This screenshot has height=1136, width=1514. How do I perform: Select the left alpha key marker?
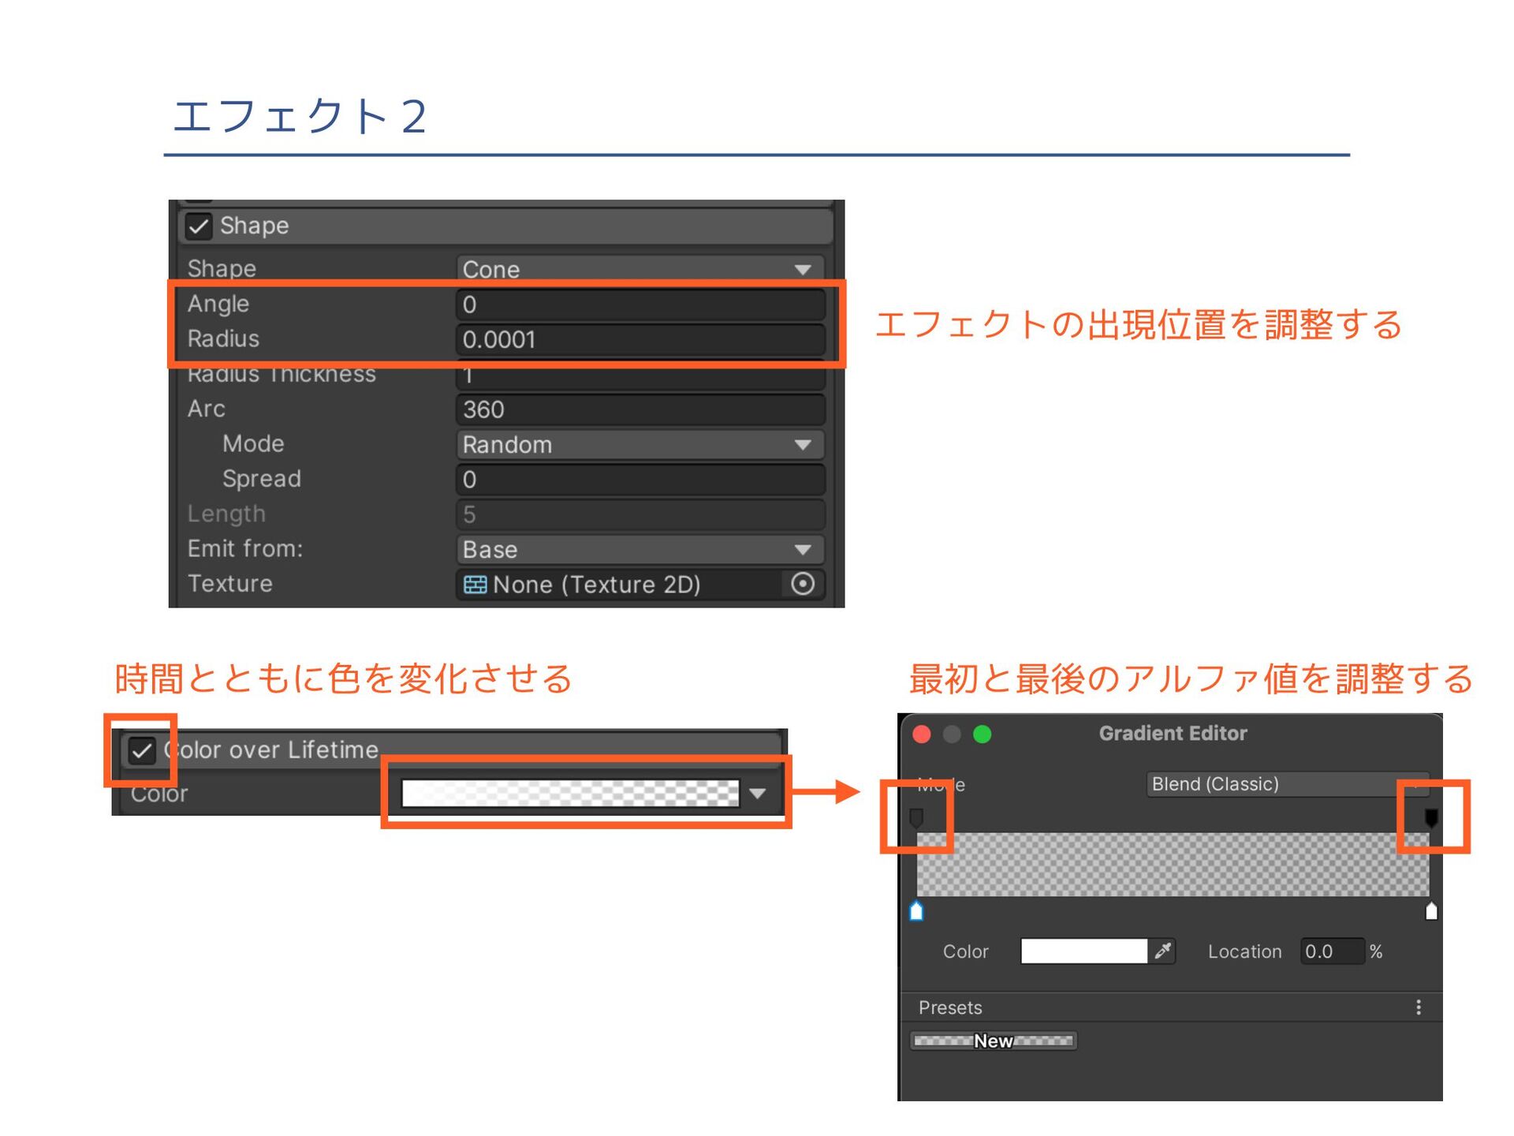click(x=916, y=817)
